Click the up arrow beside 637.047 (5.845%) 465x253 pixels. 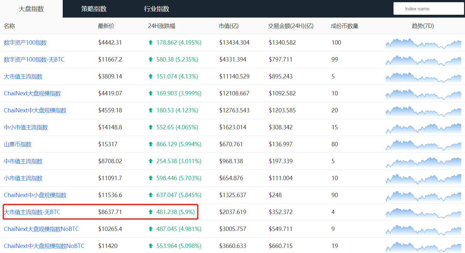point(151,195)
